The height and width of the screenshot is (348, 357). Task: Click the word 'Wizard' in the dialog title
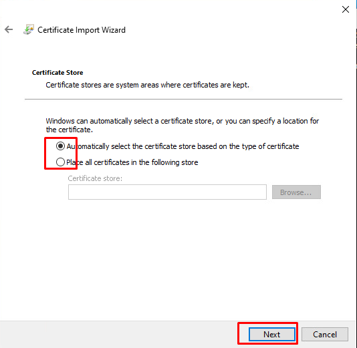(x=114, y=30)
